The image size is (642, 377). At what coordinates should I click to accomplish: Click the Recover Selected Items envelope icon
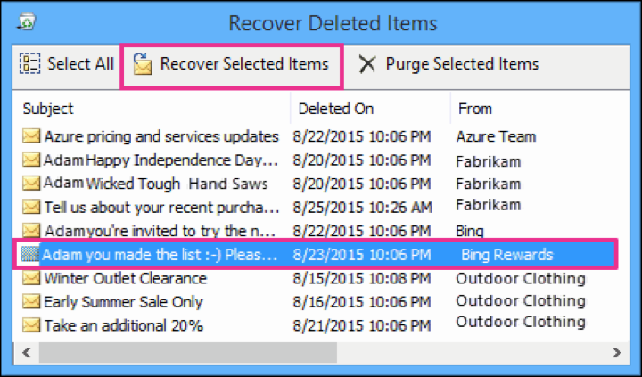click(x=143, y=64)
